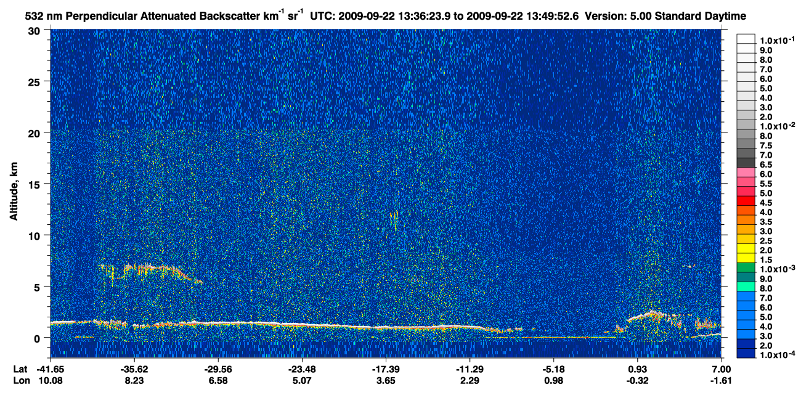Screen dimensions: 801x411
Task: Click colorbar label 6.5
Action: click(766, 165)
